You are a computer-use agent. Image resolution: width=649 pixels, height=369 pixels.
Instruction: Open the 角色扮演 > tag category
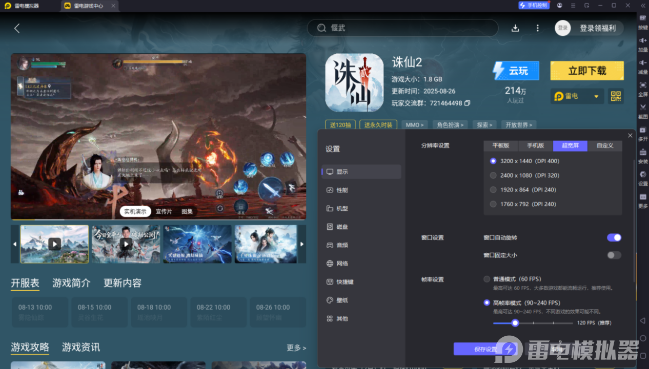coord(451,125)
